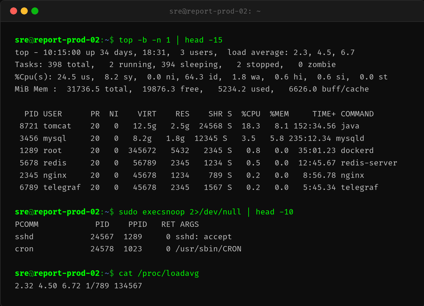
Task: Click the 8:56.78 time value
Action: pos(319,175)
